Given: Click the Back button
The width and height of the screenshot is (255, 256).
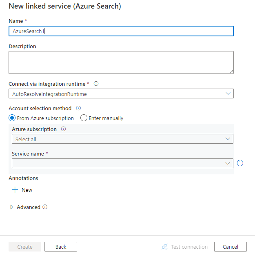Looking at the screenshot, I should (61, 247).
